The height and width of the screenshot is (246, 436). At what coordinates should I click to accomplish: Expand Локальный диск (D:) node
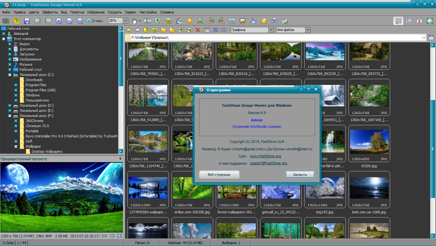[x=10, y=105]
